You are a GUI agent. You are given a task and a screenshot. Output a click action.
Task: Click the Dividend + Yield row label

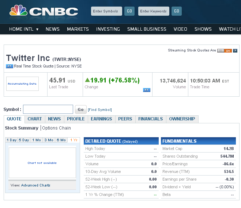pyautogui.click(x=177, y=187)
